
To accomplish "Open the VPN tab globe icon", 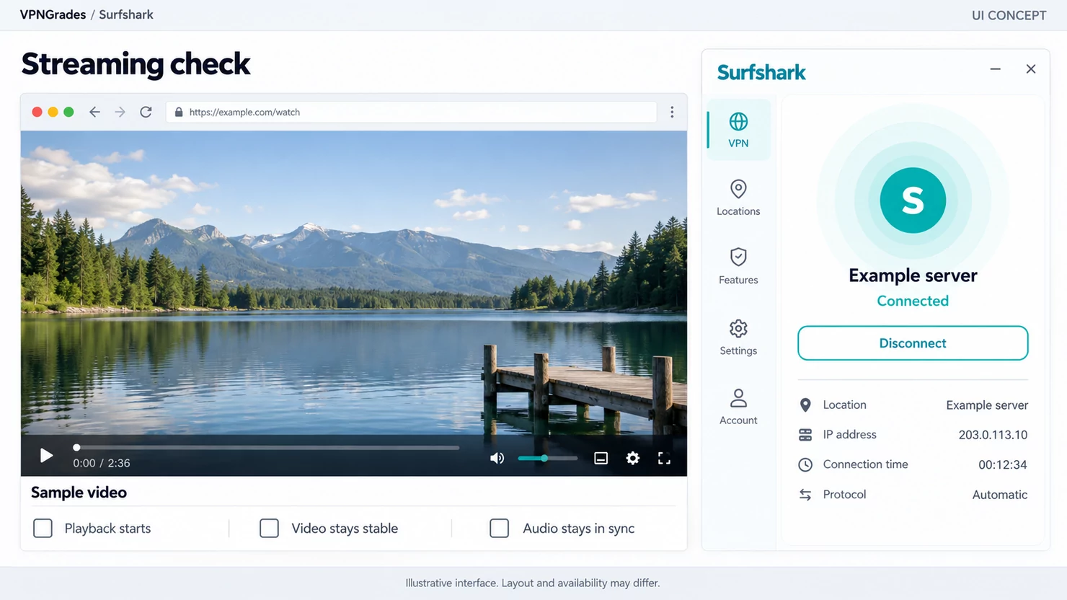I will point(738,121).
